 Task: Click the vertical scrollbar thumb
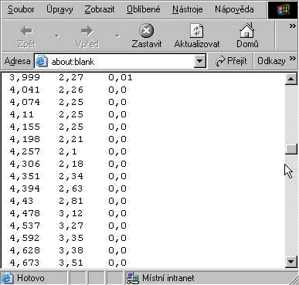pyautogui.click(x=291, y=149)
